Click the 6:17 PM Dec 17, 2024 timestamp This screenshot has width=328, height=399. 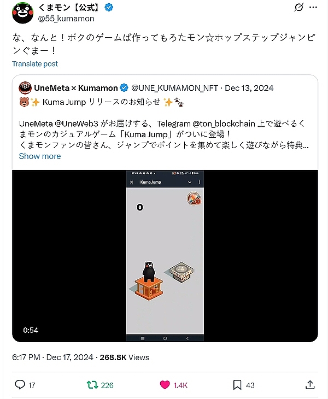[x=52, y=357]
